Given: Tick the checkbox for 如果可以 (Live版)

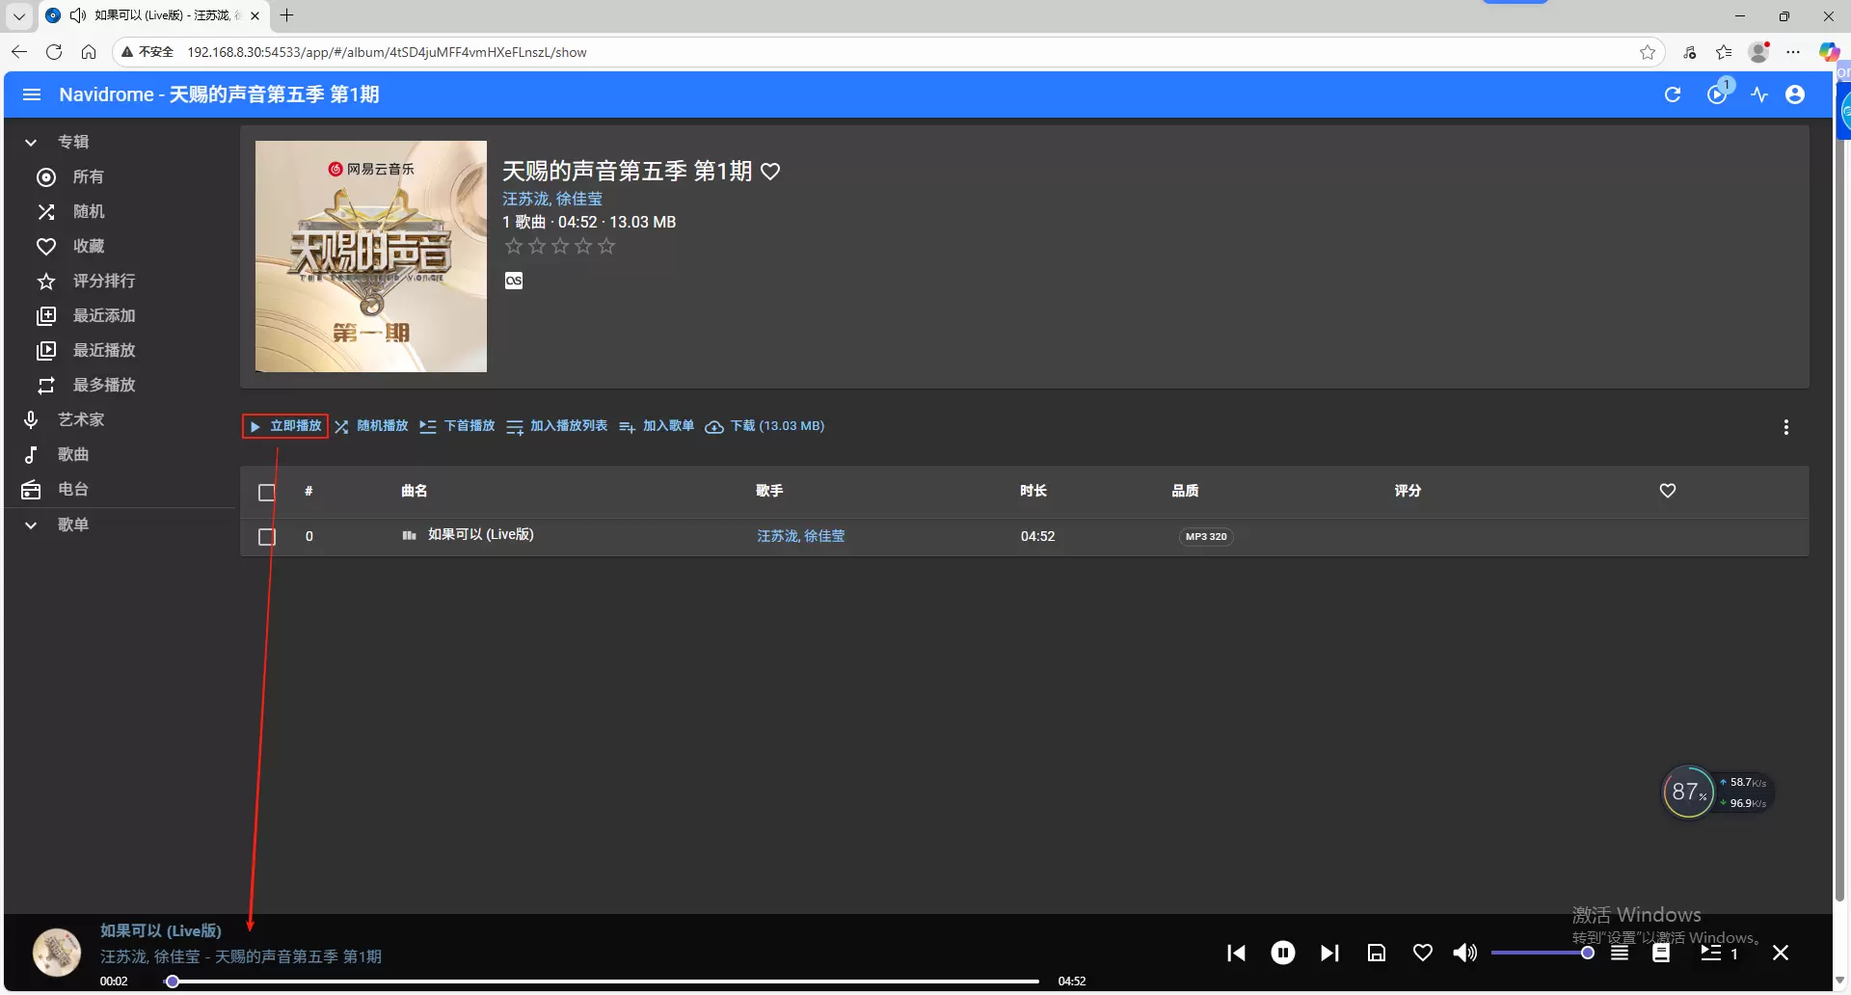Looking at the screenshot, I should 267,537.
